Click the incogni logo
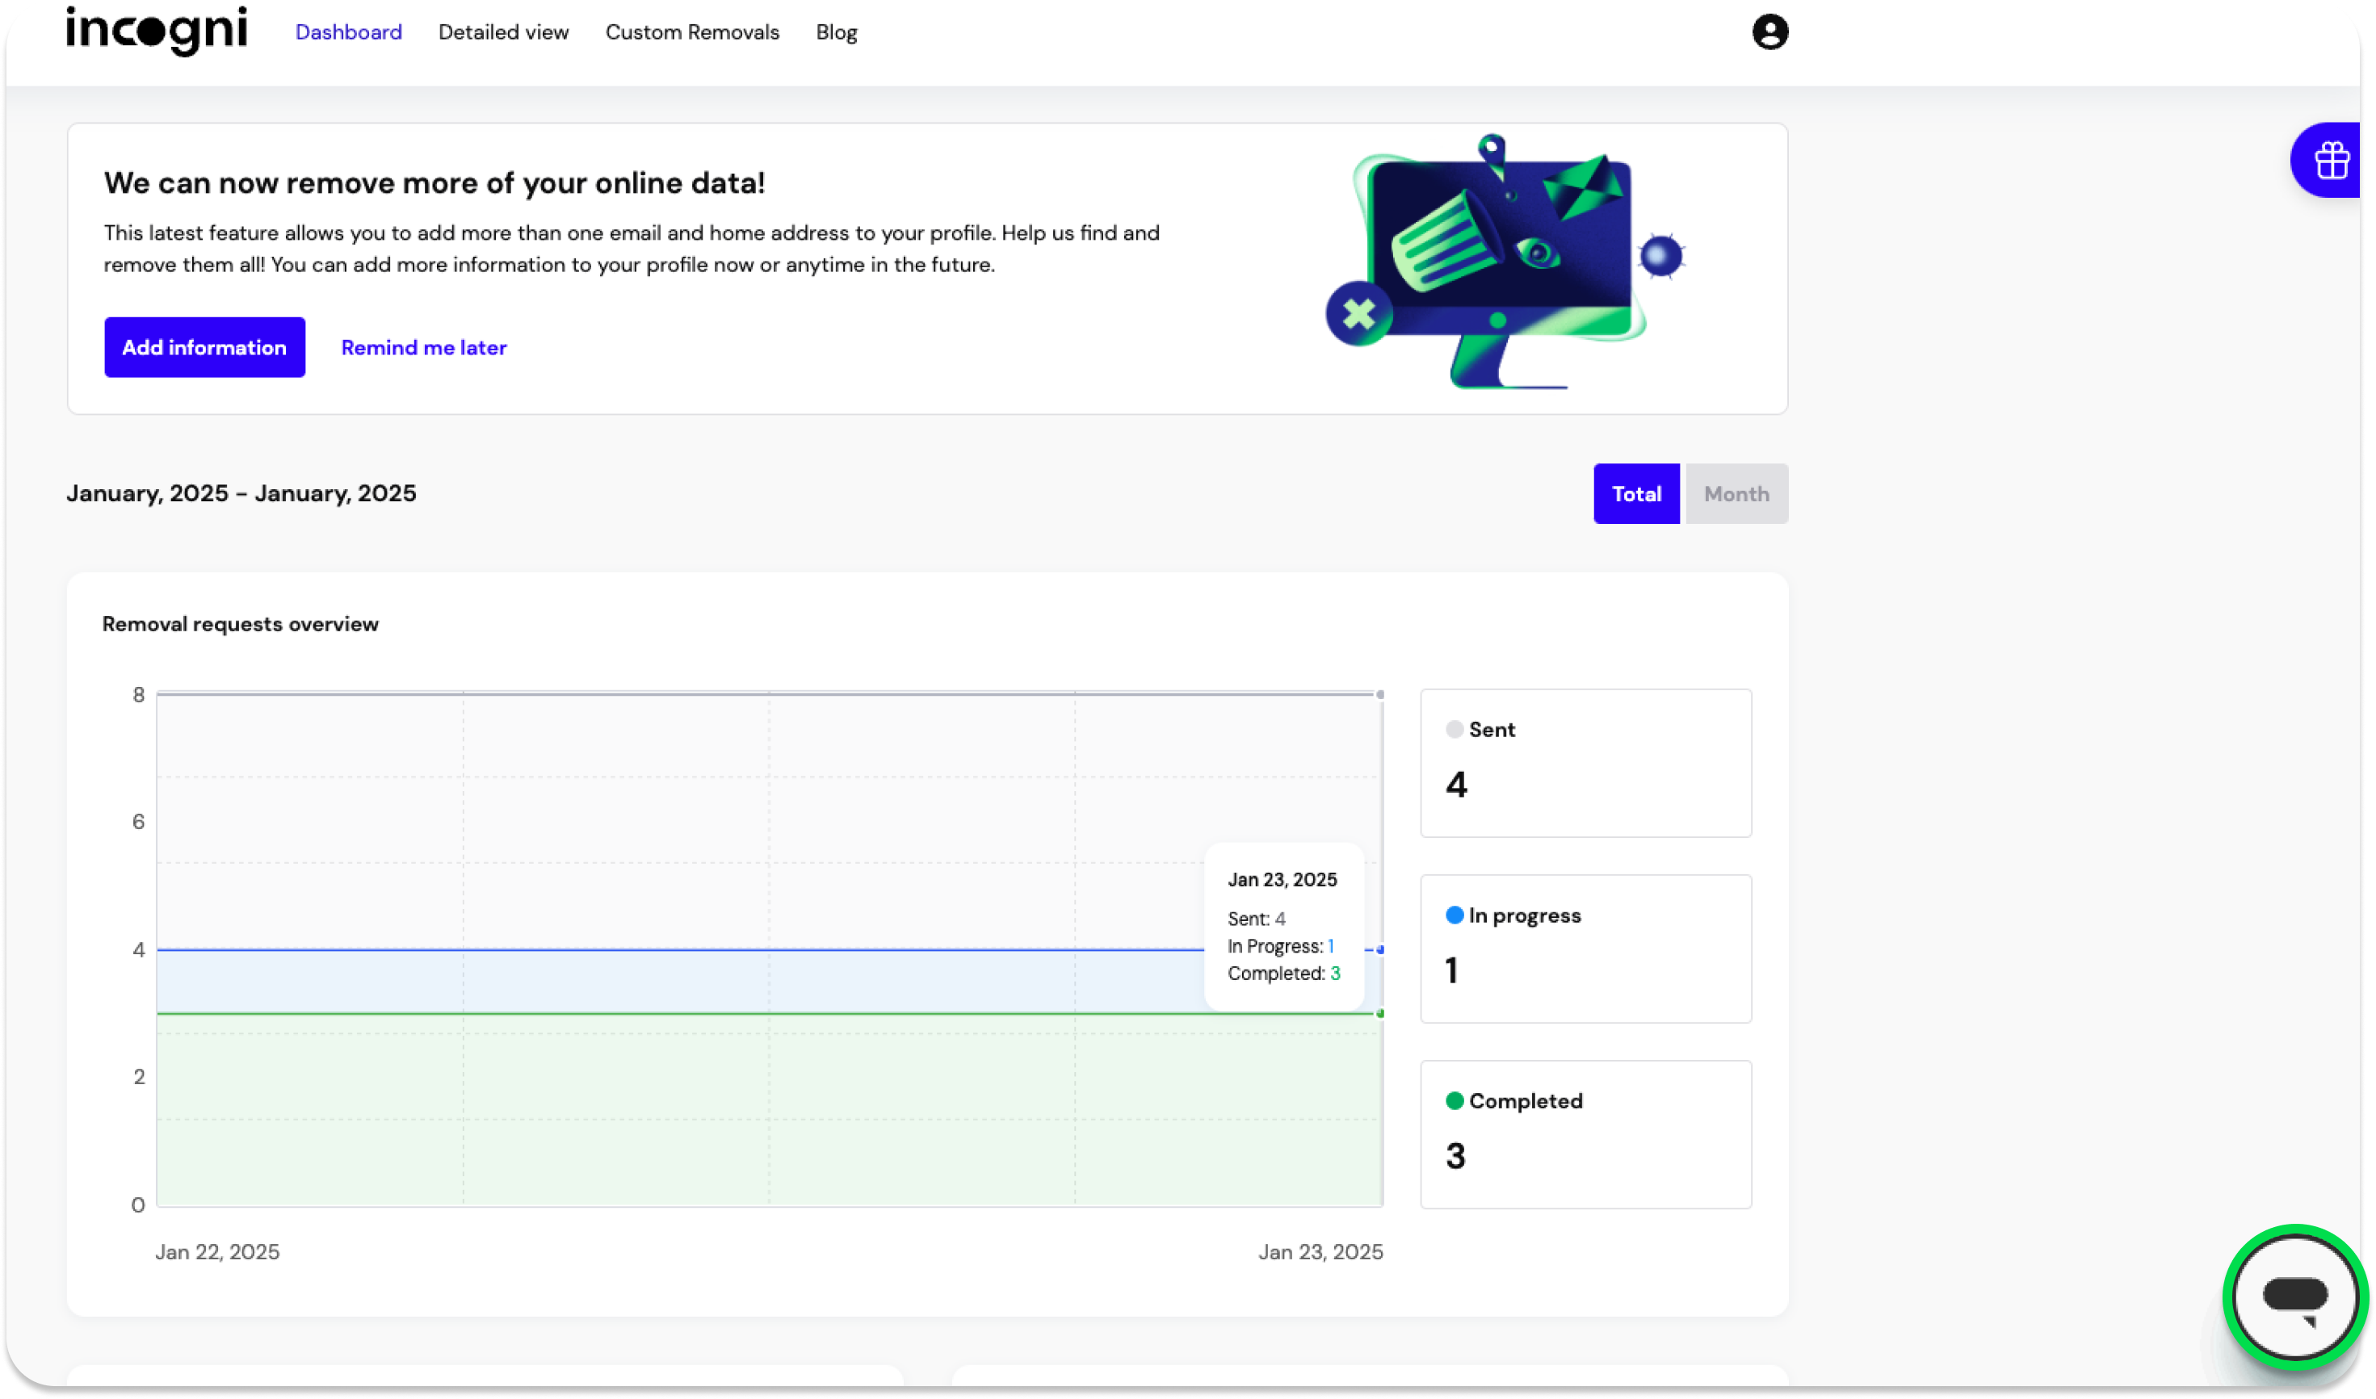This screenshot has width=2376, height=1399. (157, 31)
